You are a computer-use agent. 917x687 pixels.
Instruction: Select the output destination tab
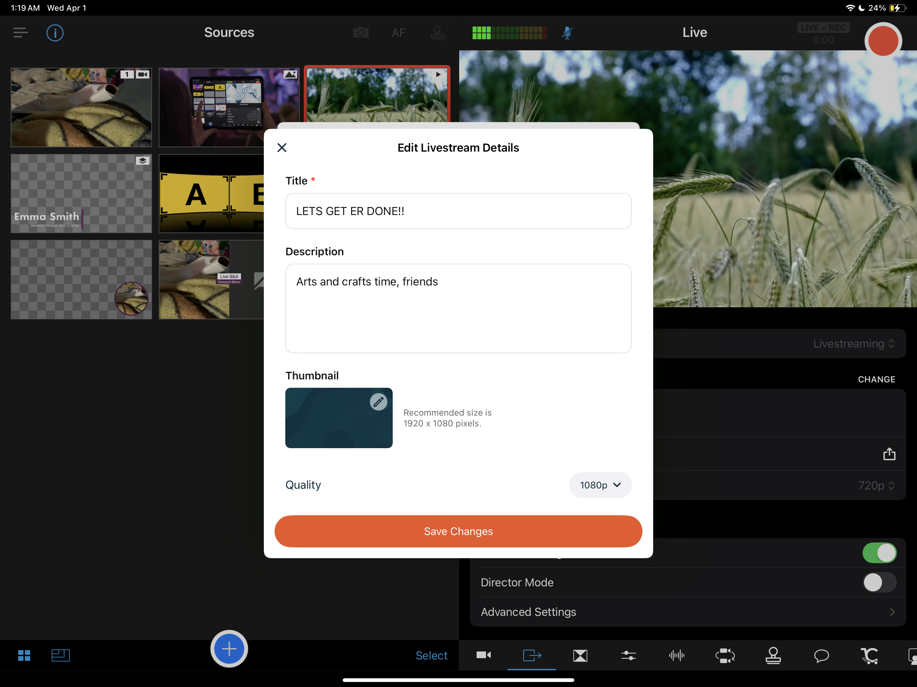532,655
